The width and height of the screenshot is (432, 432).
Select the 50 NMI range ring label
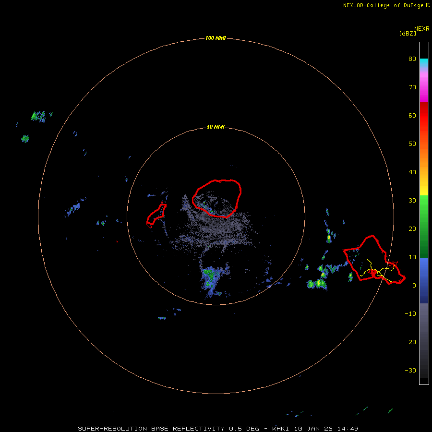coord(216,127)
